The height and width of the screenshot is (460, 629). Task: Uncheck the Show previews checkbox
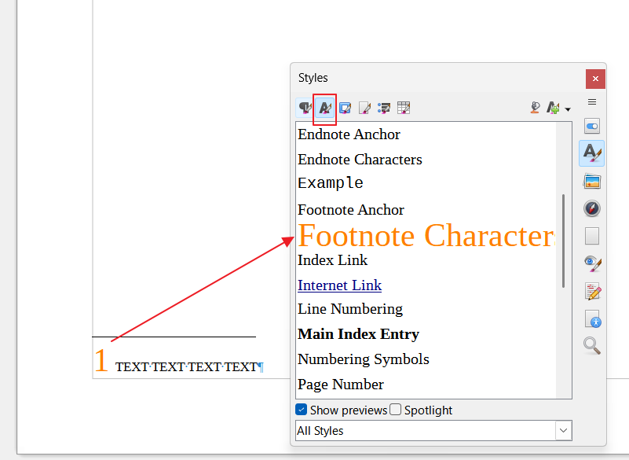coord(302,410)
